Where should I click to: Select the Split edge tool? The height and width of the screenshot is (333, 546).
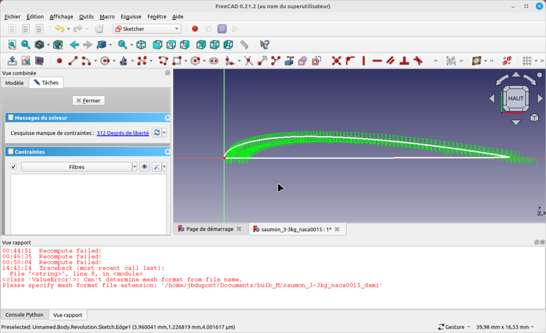276,61
